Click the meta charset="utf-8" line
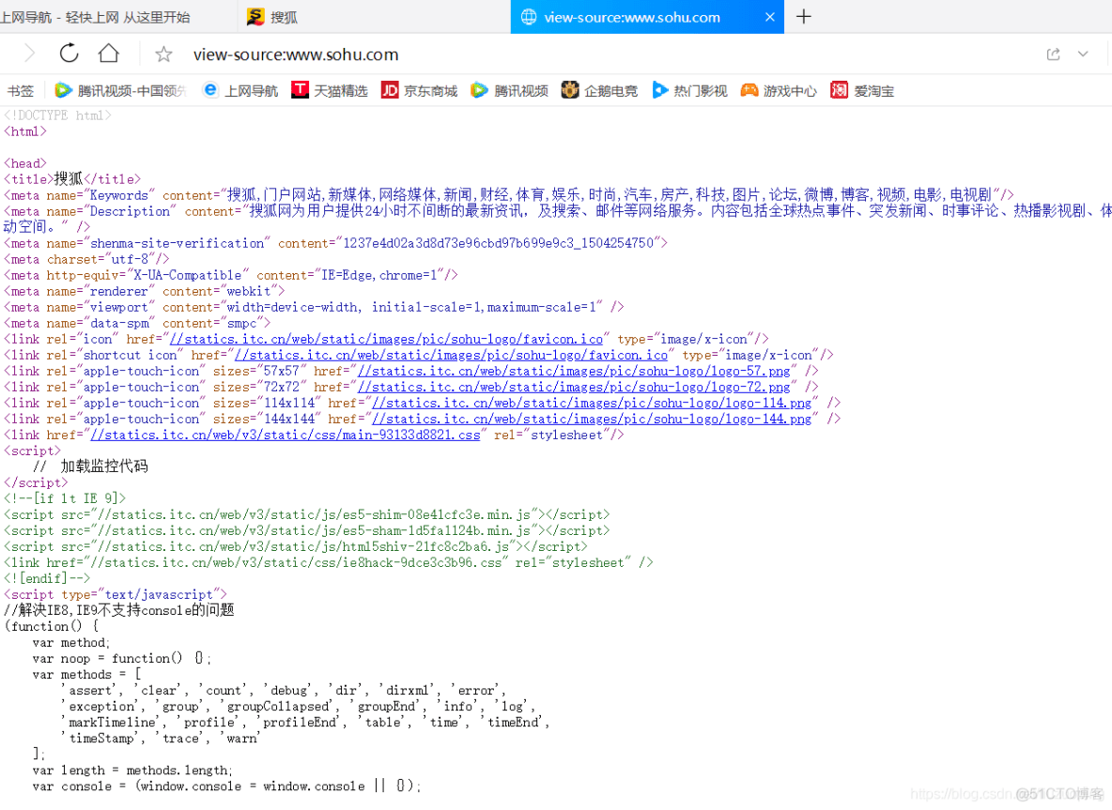Screen dimensions: 1112x810 point(86,259)
